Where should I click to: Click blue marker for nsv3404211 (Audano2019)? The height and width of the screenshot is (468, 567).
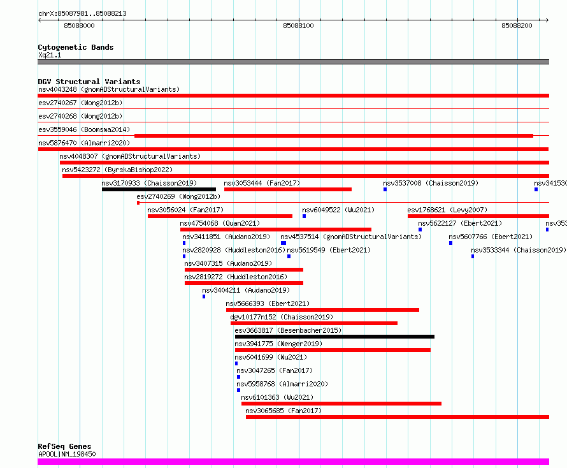pyautogui.click(x=204, y=296)
